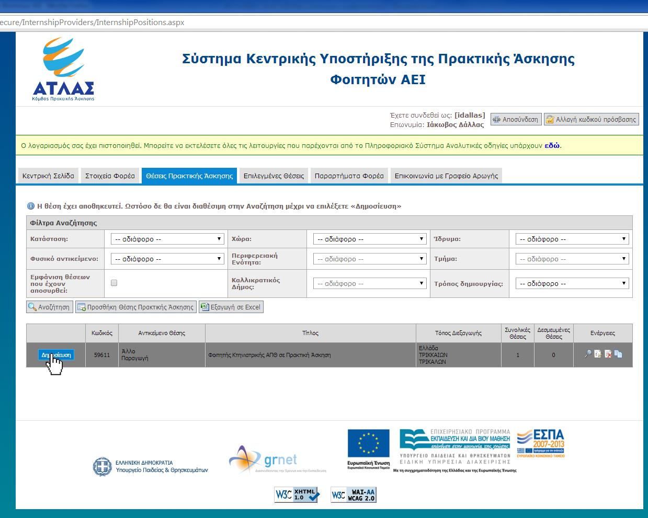
Task: Click the Δημοσίευση button for position 59611
Action: 56,355
